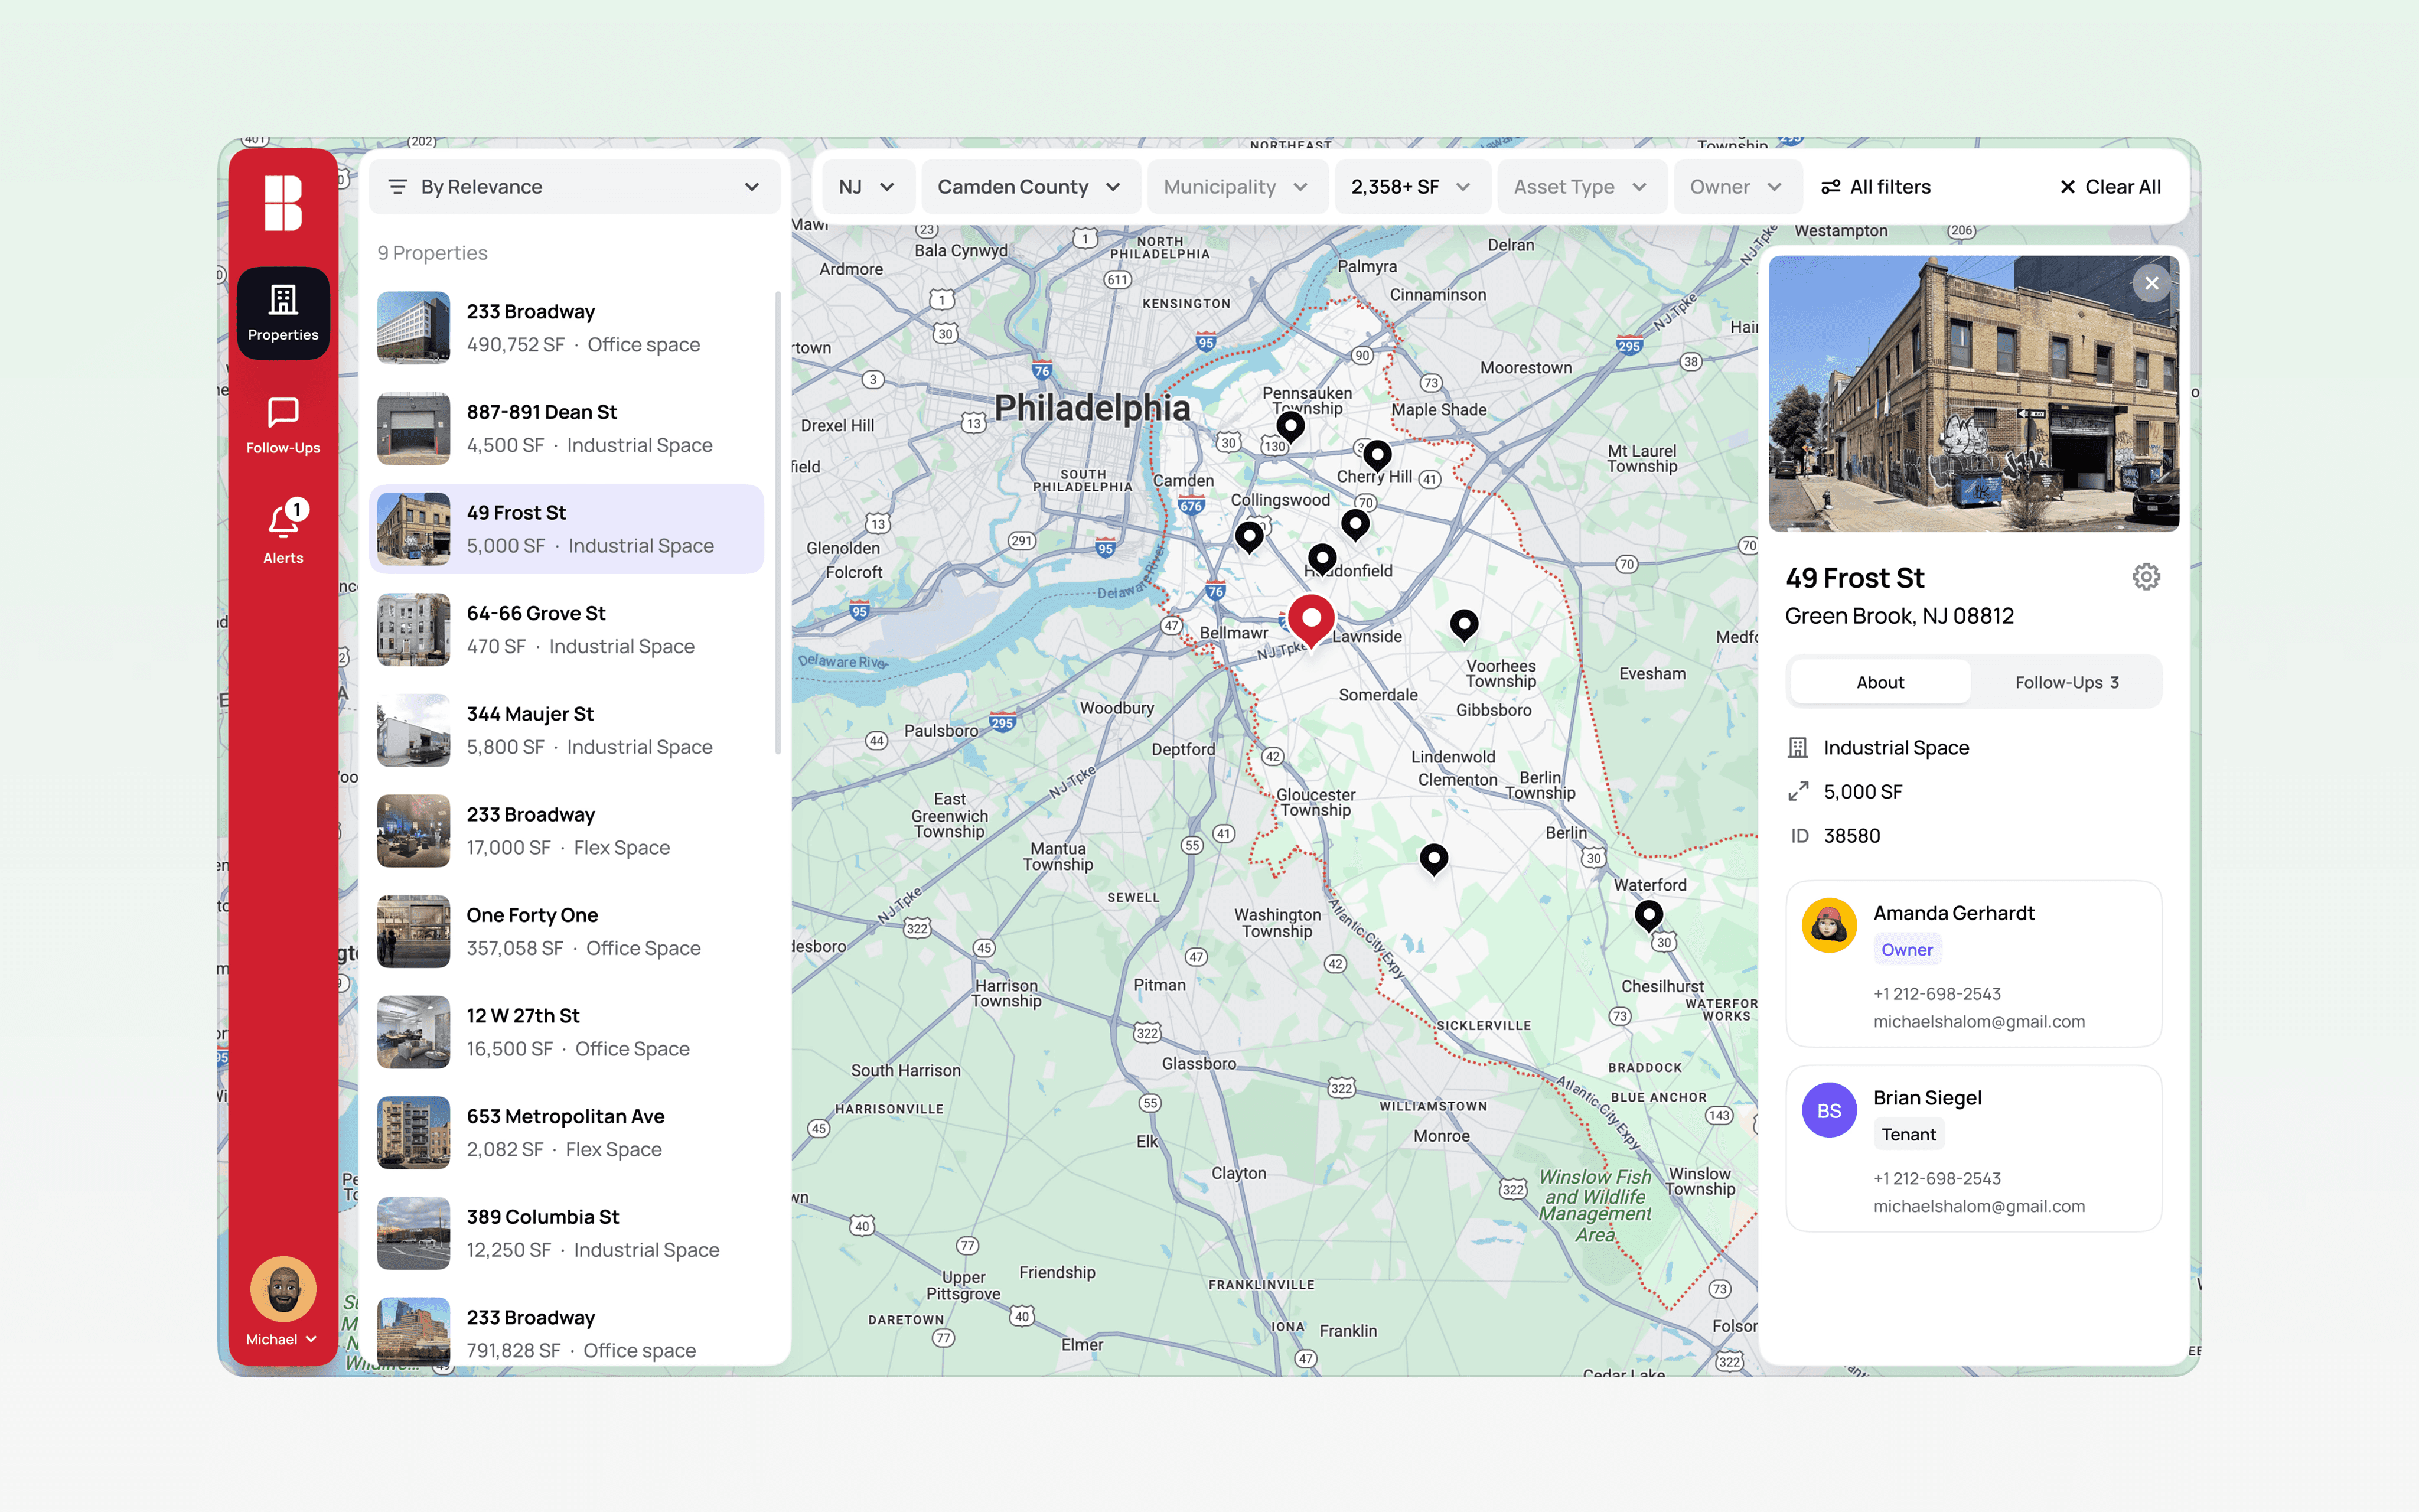Close the 49 Frost St detail panel
The image size is (2419, 1512).
pyautogui.click(x=2151, y=284)
